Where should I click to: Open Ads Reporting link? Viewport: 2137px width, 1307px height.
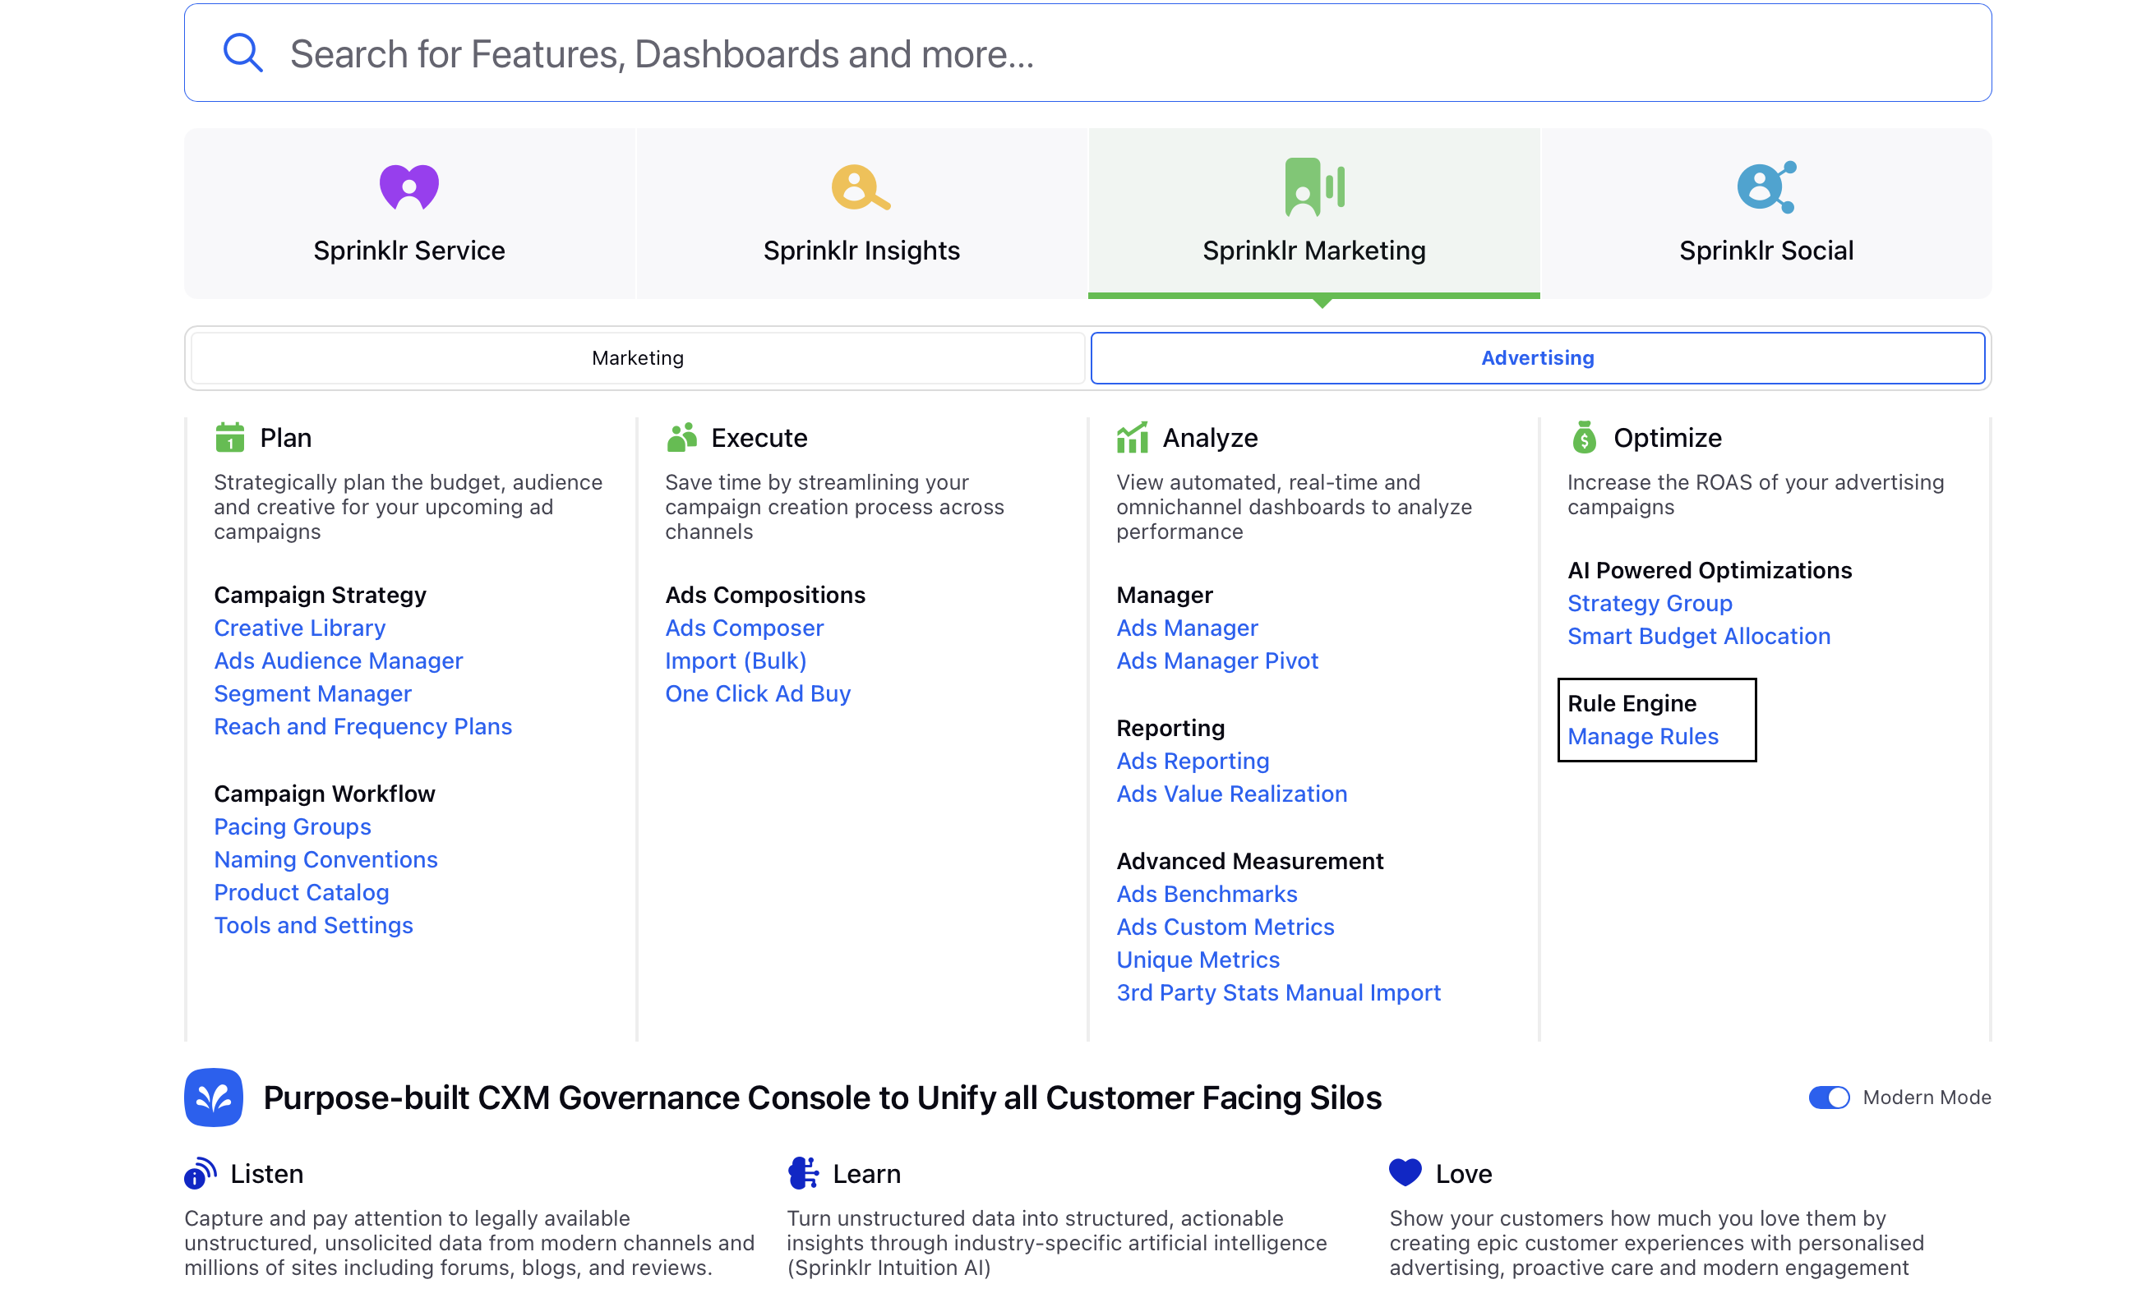tap(1193, 761)
